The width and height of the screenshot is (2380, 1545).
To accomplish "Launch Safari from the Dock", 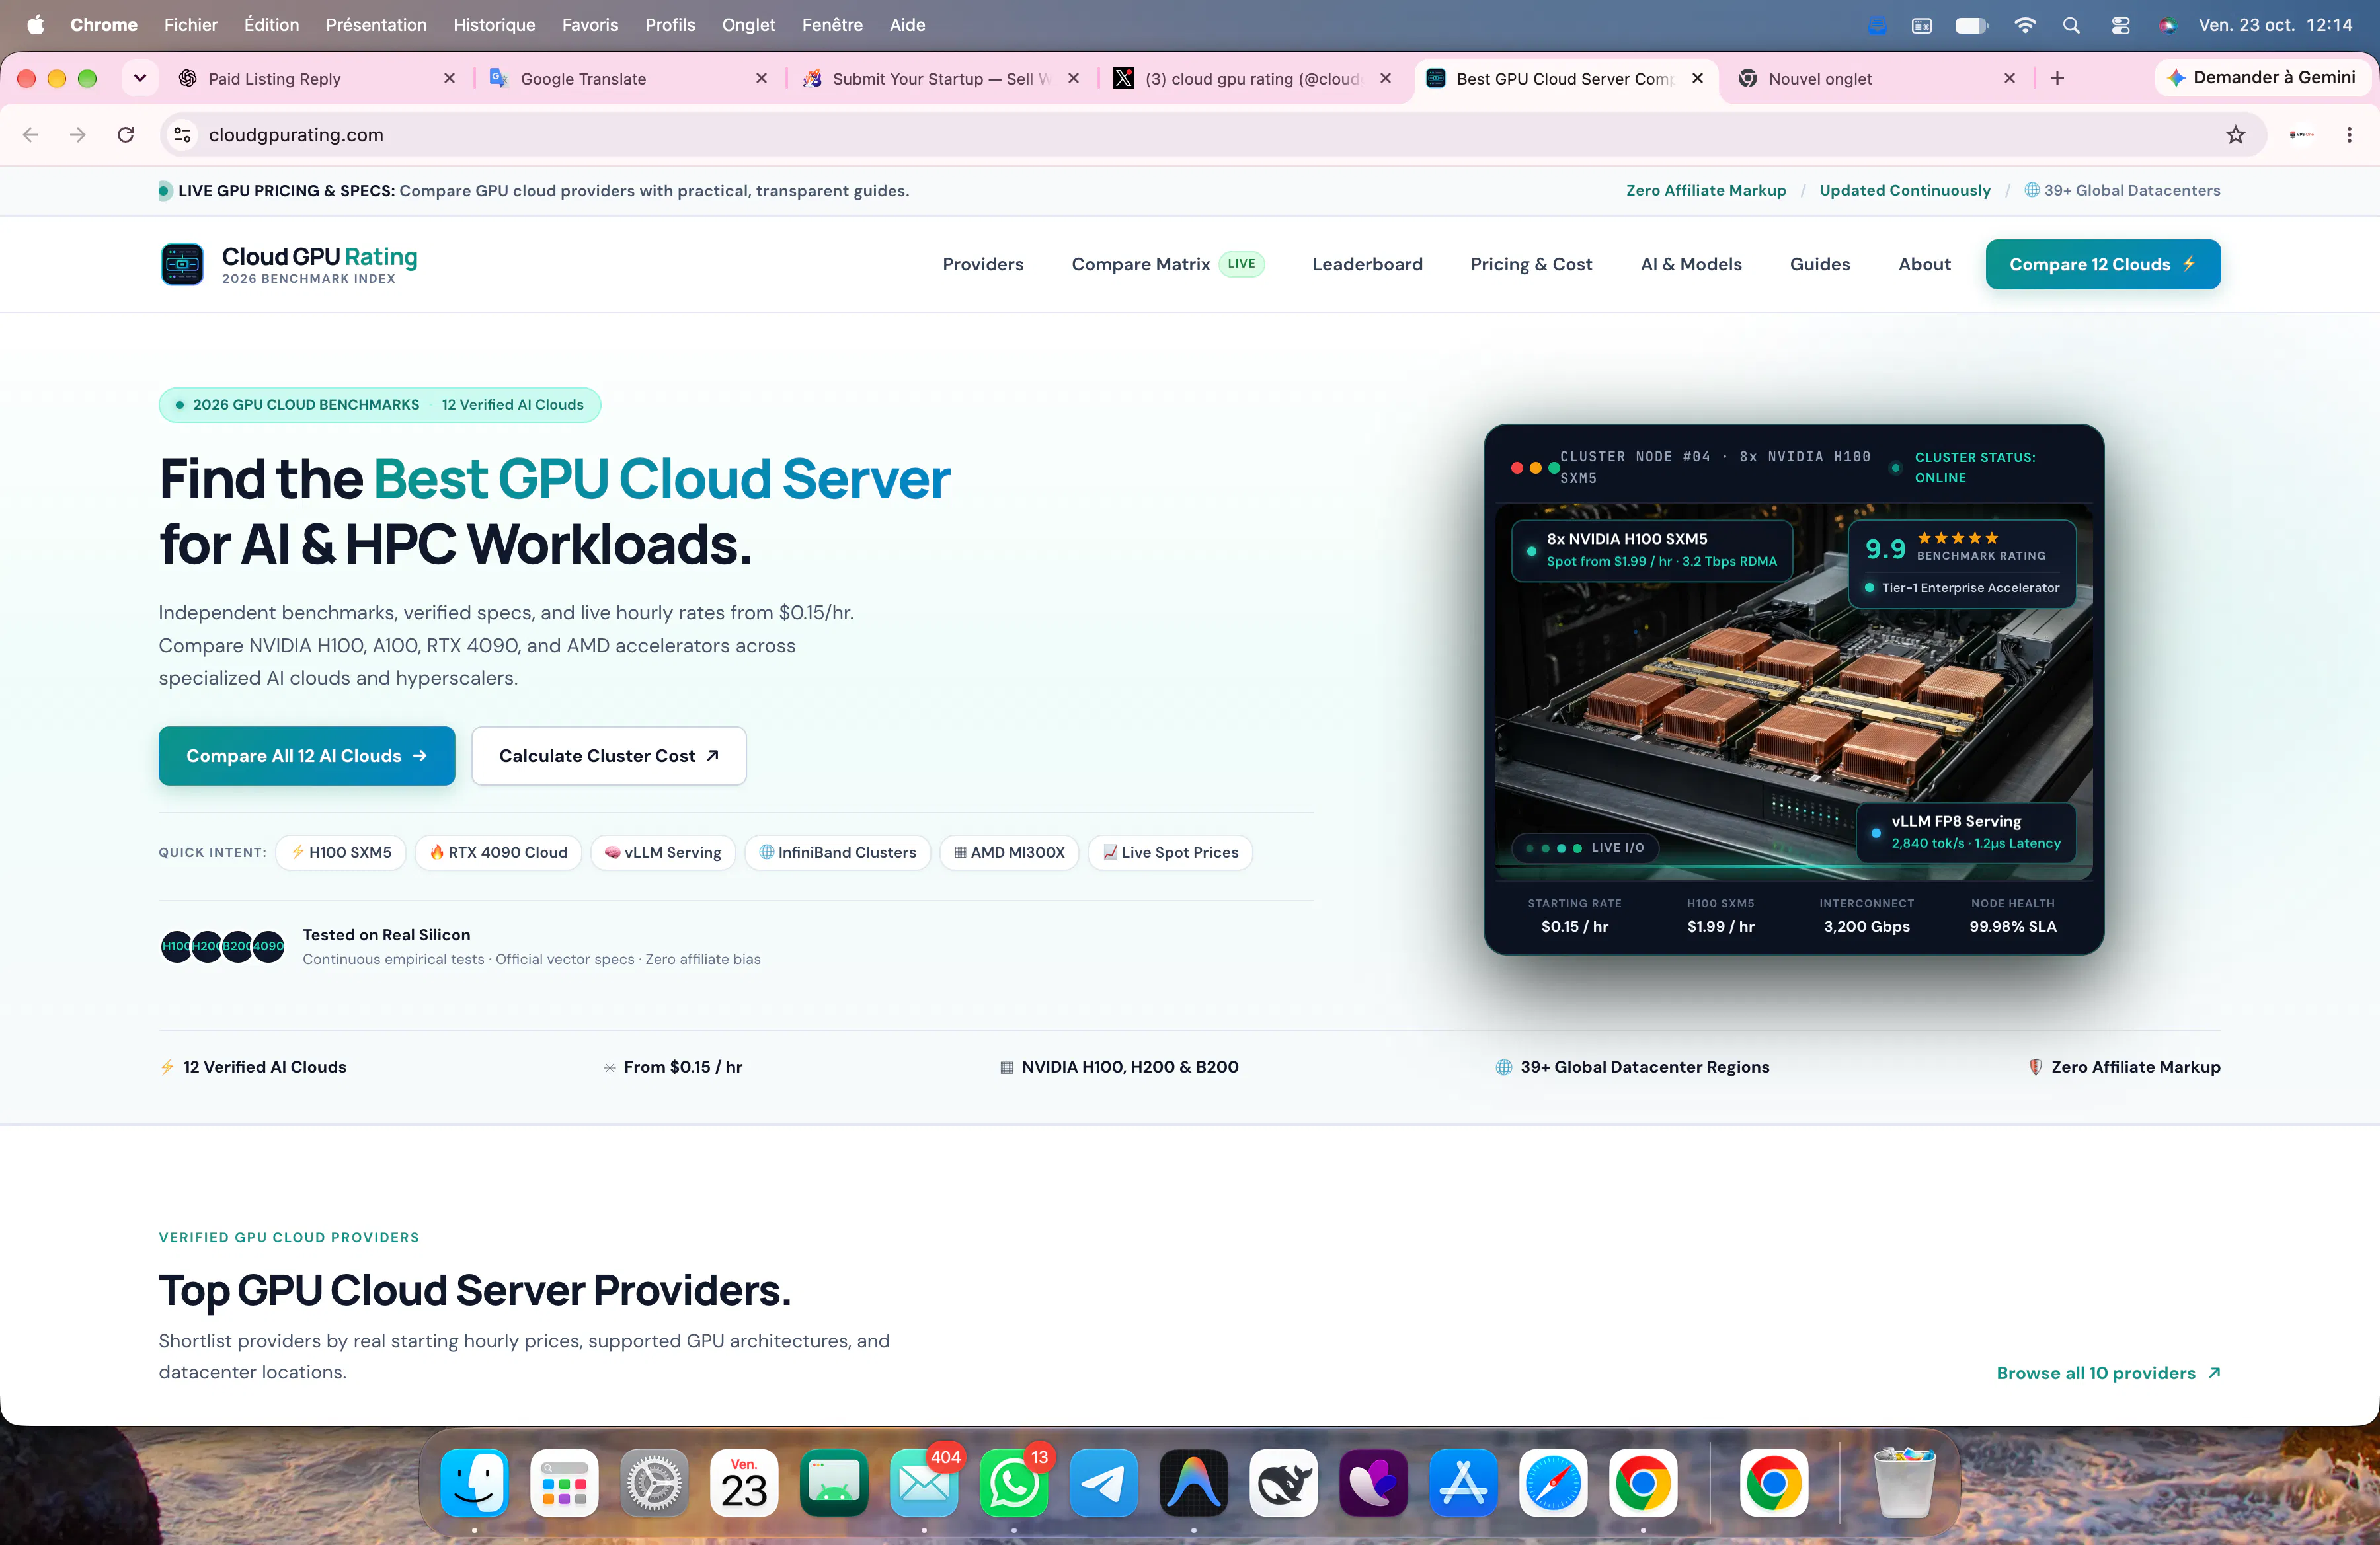I will point(1553,1482).
